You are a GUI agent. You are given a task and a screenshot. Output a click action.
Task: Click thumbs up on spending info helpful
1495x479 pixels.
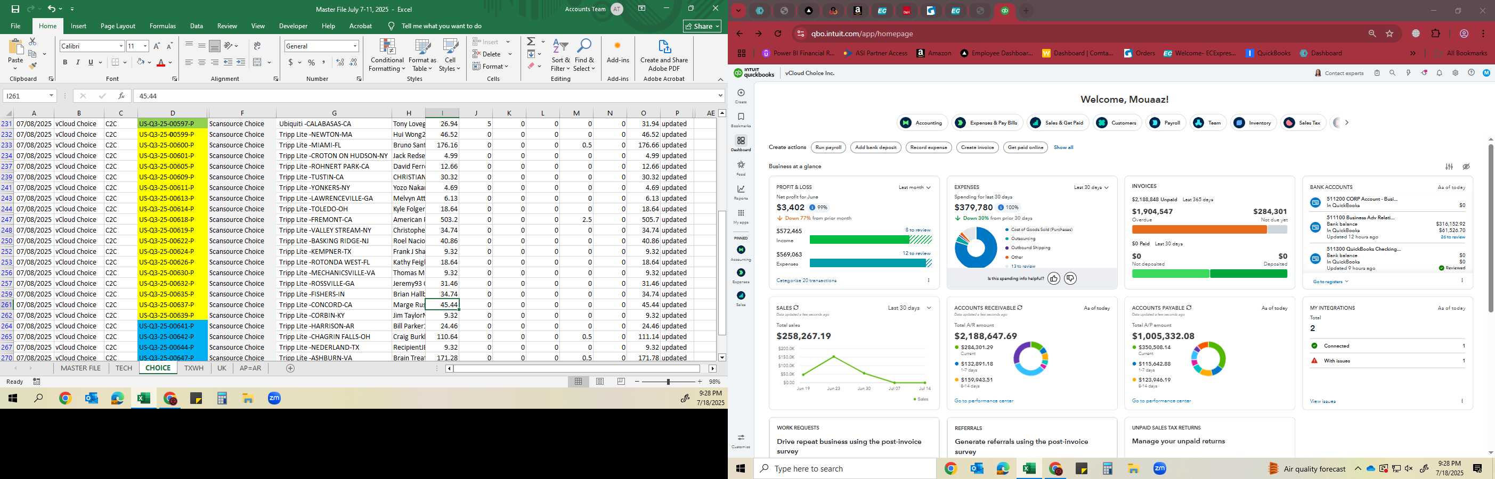pos(1053,279)
